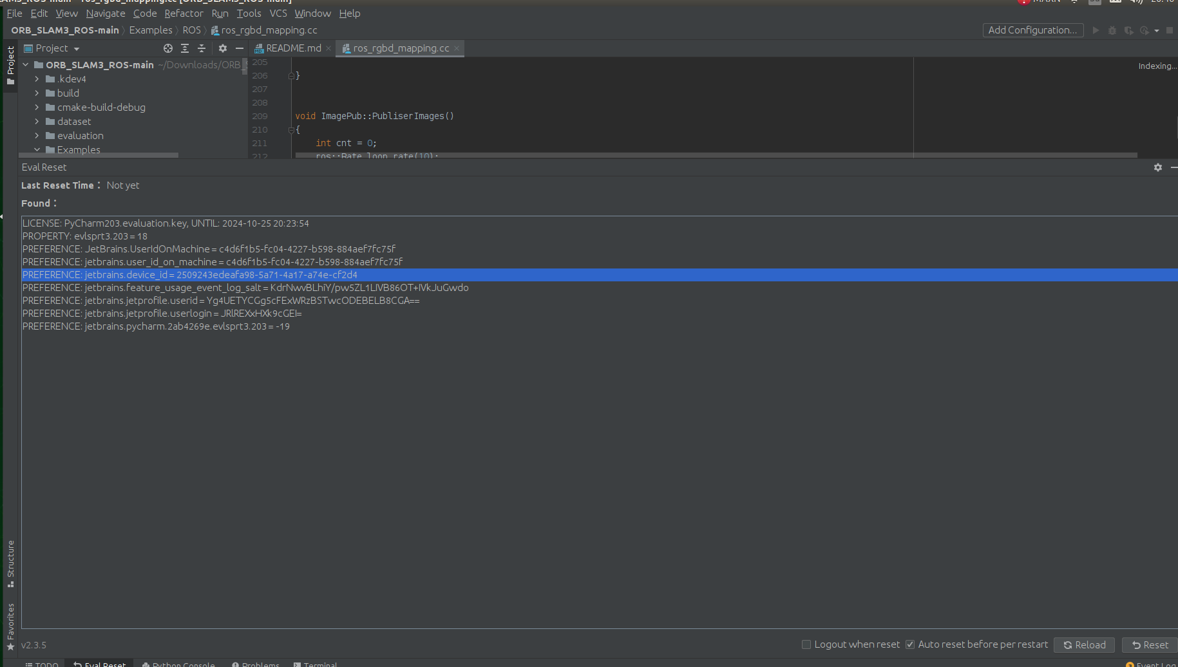Open the profiler dropdown arrow in the run toolbar
The image size is (1178, 667).
tap(1157, 30)
